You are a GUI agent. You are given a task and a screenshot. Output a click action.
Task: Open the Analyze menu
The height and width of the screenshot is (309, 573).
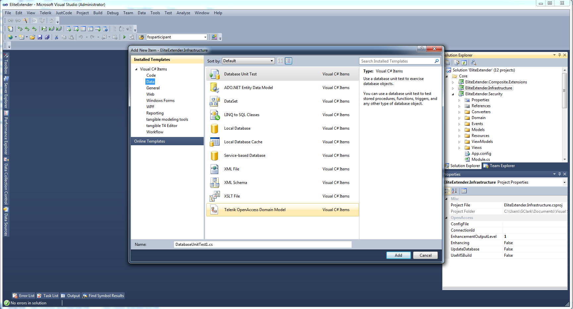pos(183,13)
